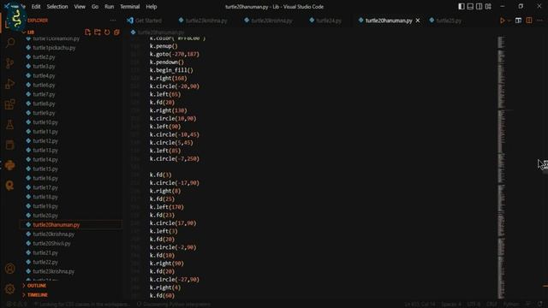Open Source Control view in activity bar

(10, 63)
